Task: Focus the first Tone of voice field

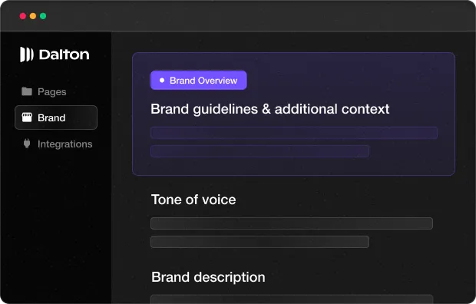Action: [292, 223]
